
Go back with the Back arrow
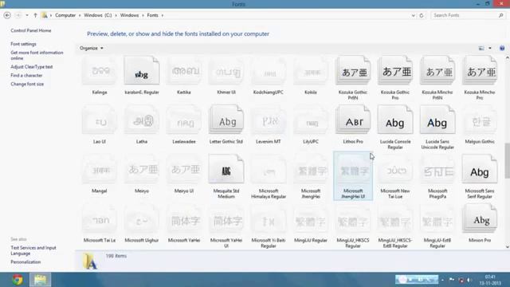[7, 15]
